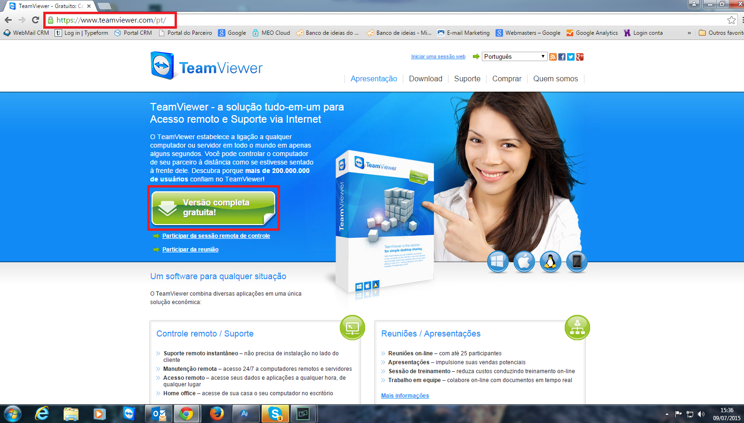The height and width of the screenshot is (423, 744).
Task: Go back with the browser back arrow
Action: 8,20
